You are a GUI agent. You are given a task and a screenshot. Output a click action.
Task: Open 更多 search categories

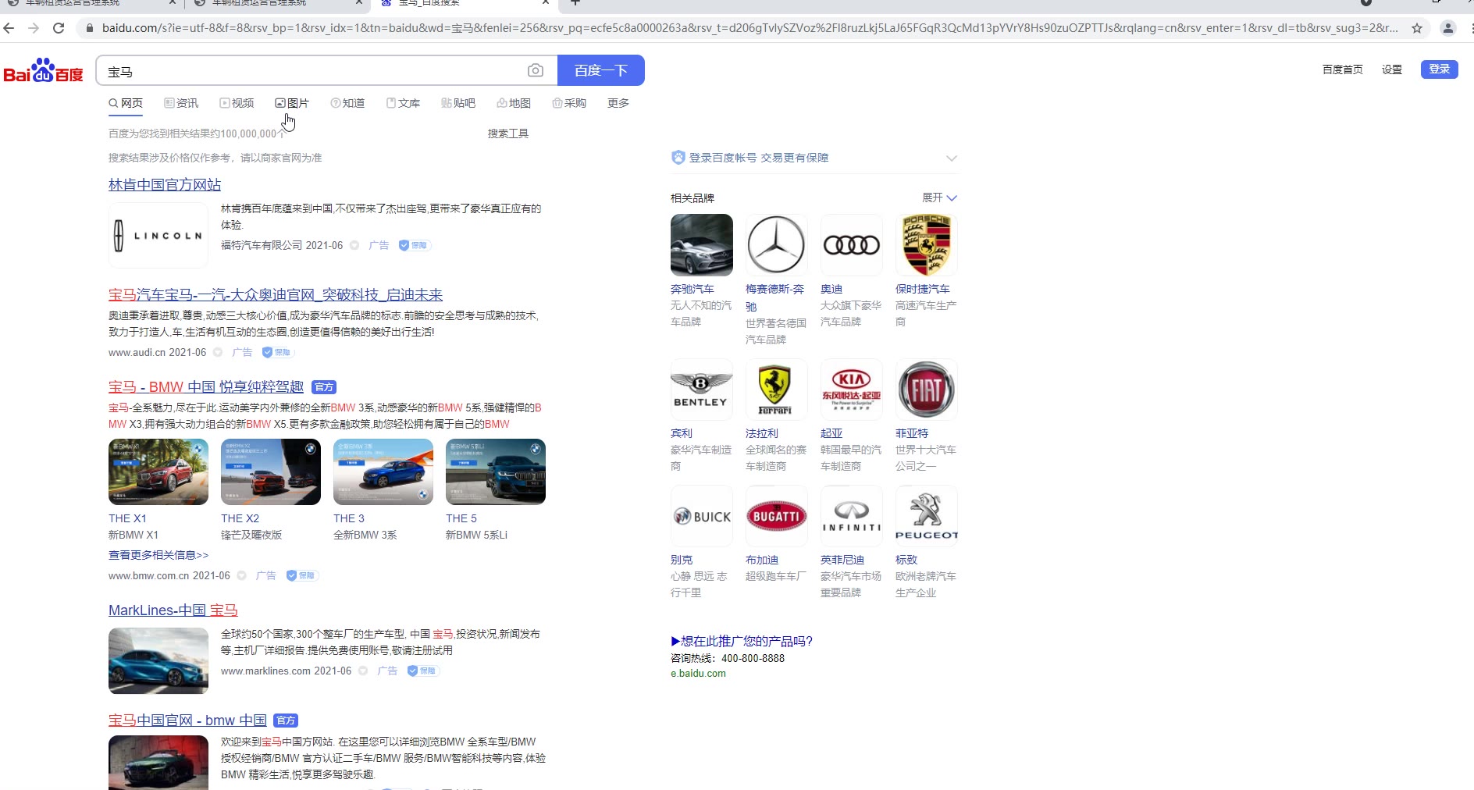coord(618,103)
